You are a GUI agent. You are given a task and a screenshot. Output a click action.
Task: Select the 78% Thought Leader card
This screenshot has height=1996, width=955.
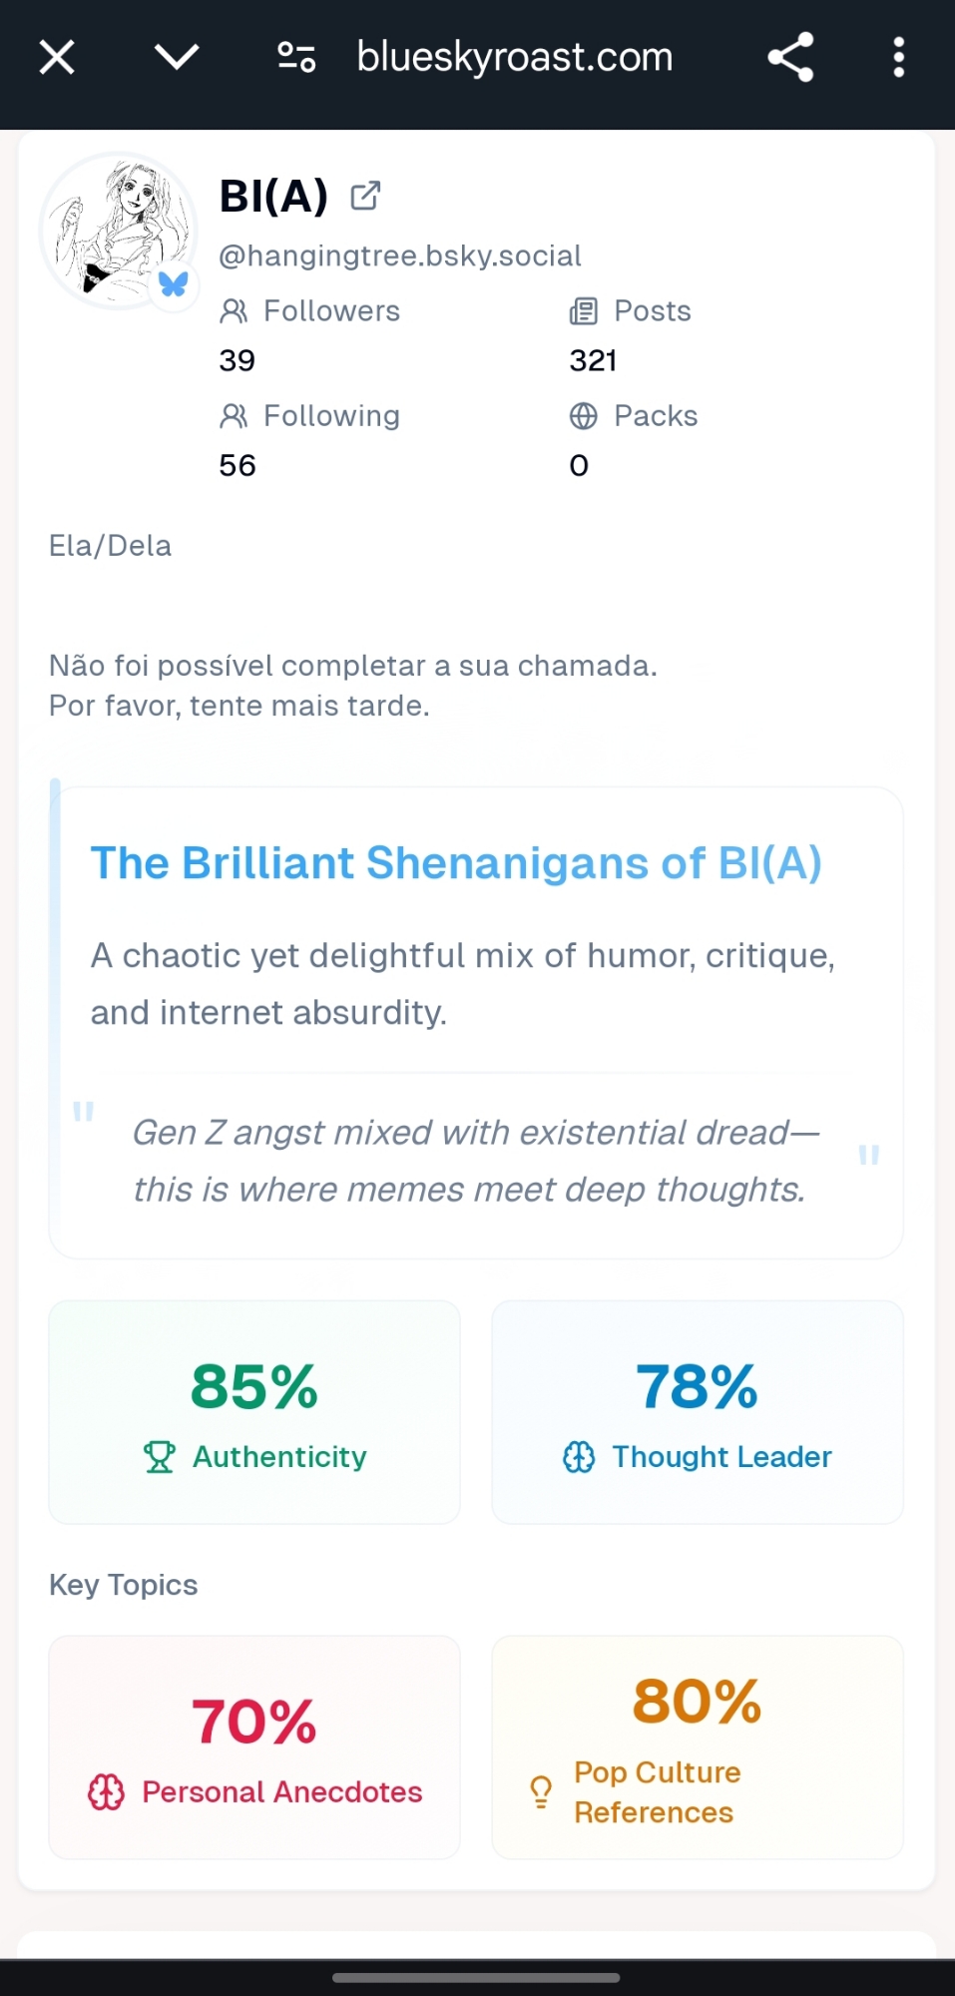(x=697, y=1411)
